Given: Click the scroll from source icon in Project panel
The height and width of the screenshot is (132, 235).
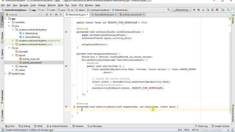Looking at the screenshot, I should click(47, 15).
